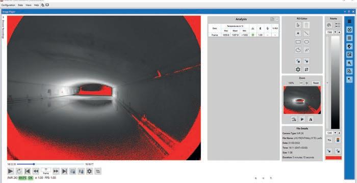Click the playback timeline slider handle
The width and height of the screenshot is (357, 183).
point(34,164)
